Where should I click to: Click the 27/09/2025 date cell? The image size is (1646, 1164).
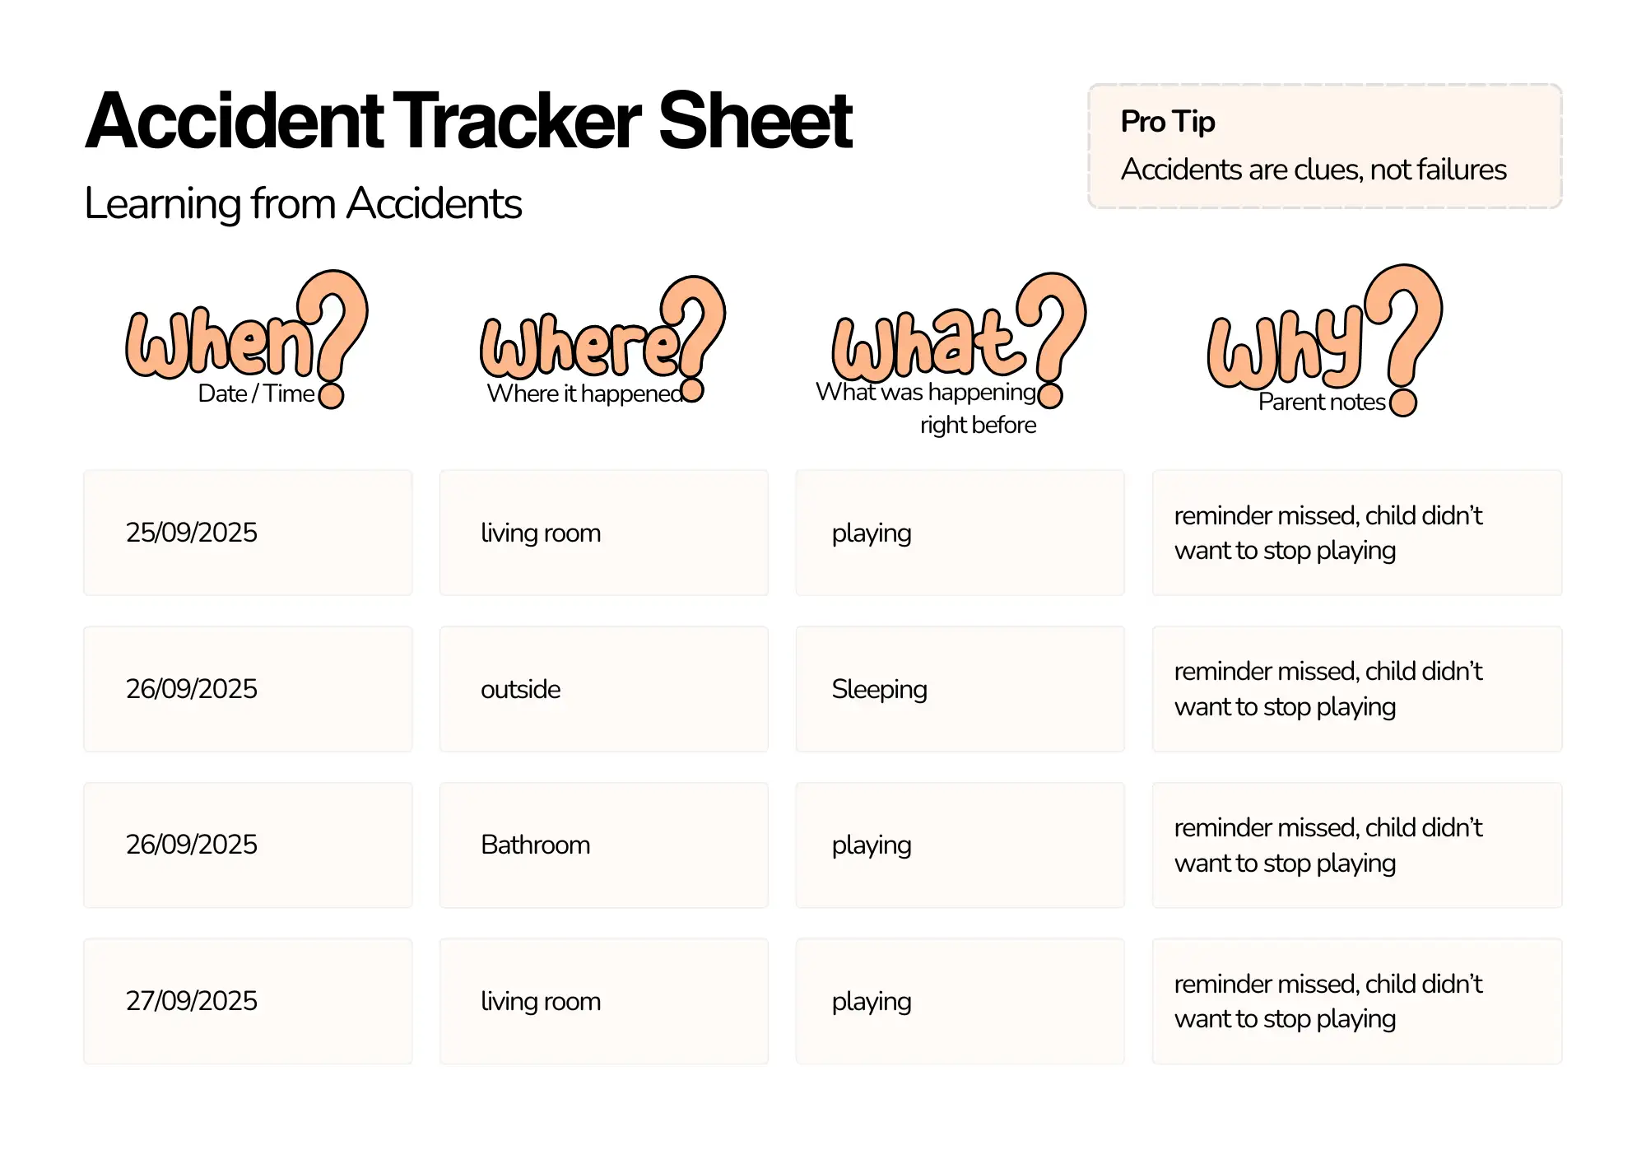point(248,1001)
